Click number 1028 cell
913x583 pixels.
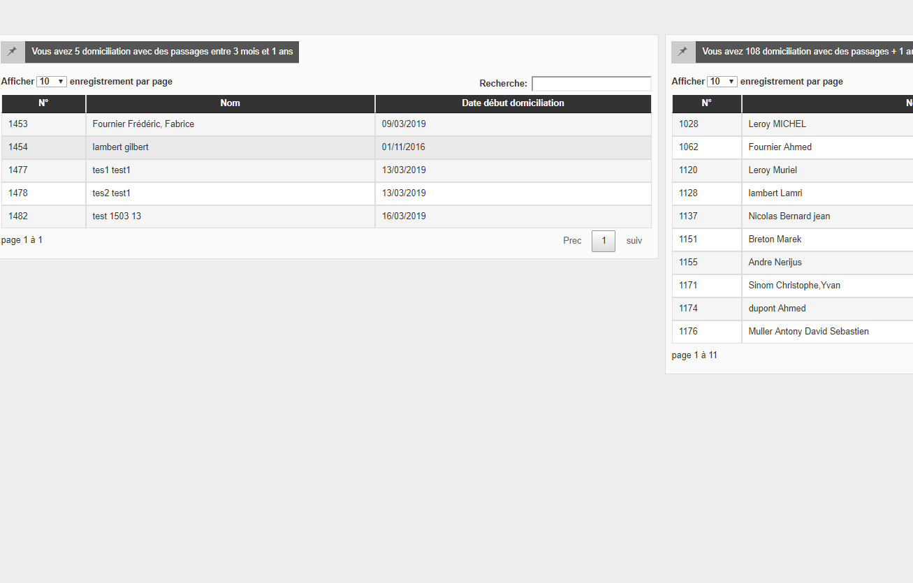(707, 124)
